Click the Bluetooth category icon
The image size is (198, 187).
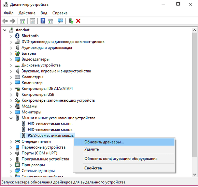coord(17,36)
